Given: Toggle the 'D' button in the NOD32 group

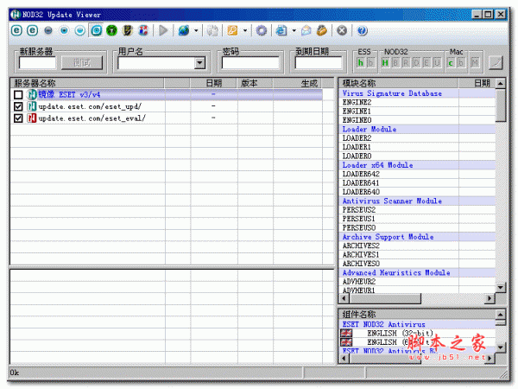Looking at the screenshot, I should [x=416, y=62].
